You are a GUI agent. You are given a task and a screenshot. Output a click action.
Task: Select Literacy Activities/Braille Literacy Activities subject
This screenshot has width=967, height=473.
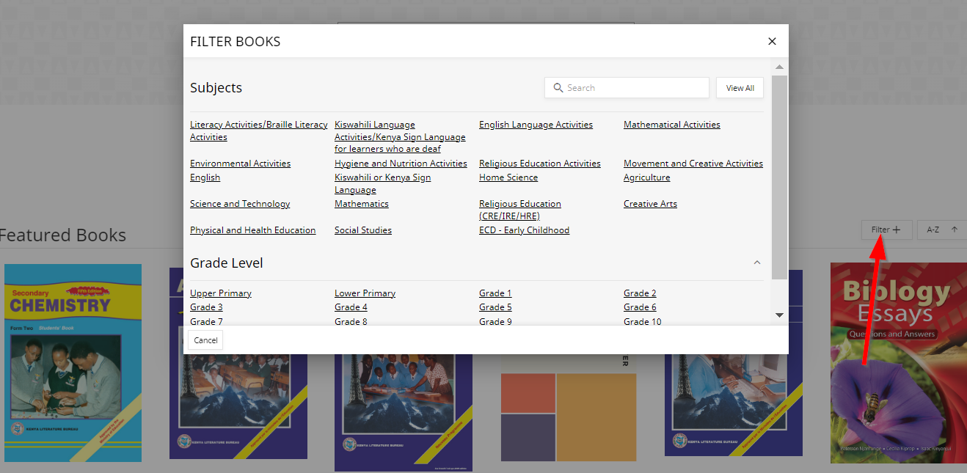(259, 131)
